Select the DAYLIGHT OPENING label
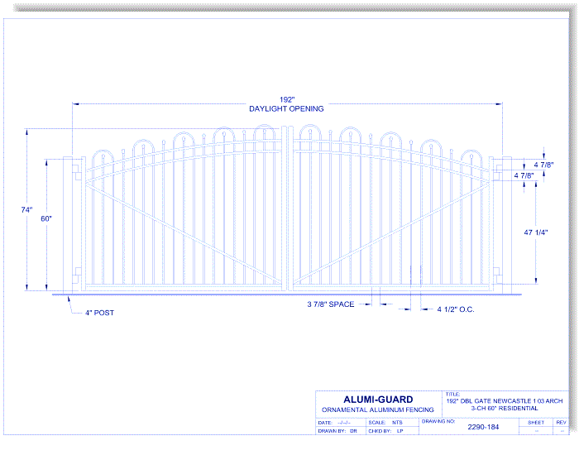The height and width of the screenshot is (455, 579). (x=286, y=108)
